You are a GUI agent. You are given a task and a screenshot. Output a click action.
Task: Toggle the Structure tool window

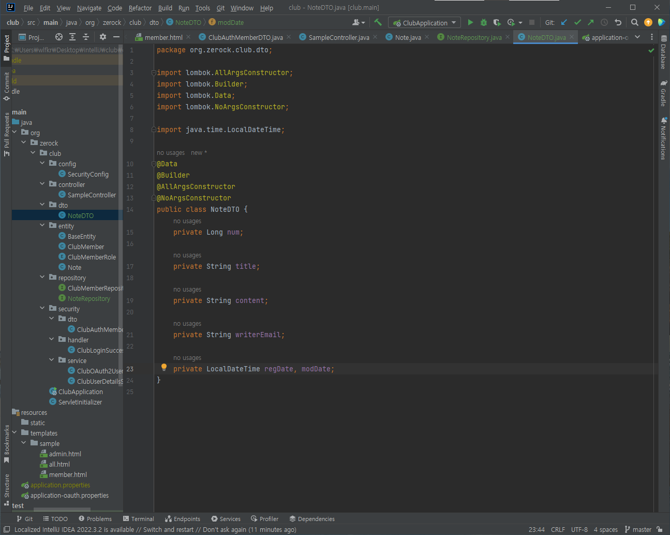click(x=6, y=490)
